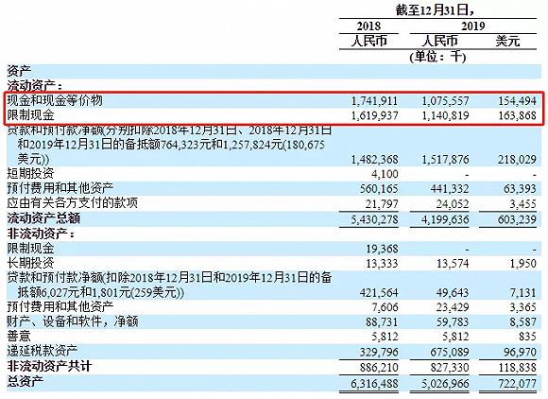Select the value 96,970
The image size is (548, 399).
(x=520, y=352)
